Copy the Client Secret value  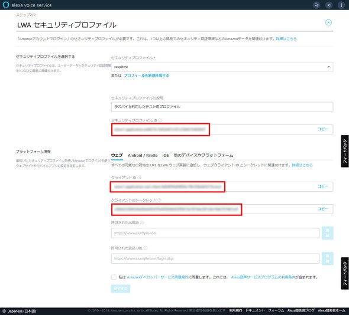323,209
